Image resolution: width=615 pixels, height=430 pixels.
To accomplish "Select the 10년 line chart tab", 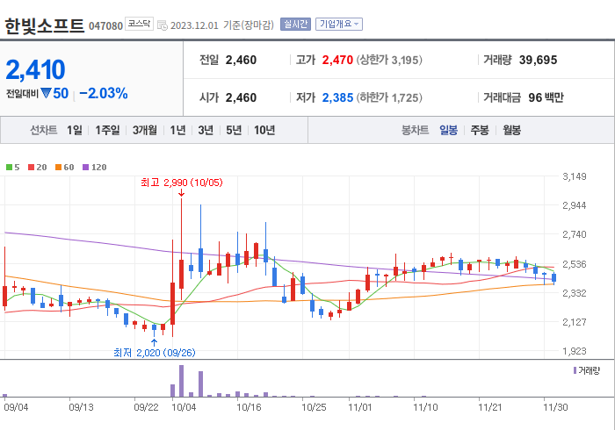I will (264, 130).
